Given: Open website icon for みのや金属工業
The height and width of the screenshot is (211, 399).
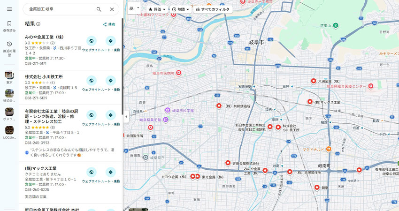Looking at the screenshot, I should [x=92, y=41].
